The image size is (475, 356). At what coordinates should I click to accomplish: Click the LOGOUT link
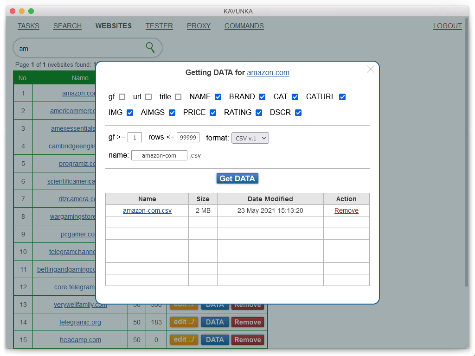tap(448, 26)
